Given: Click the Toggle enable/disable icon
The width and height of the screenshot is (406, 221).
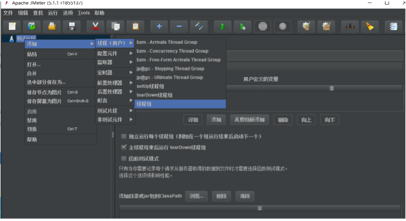Looking at the screenshot, I should (x=199, y=27).
